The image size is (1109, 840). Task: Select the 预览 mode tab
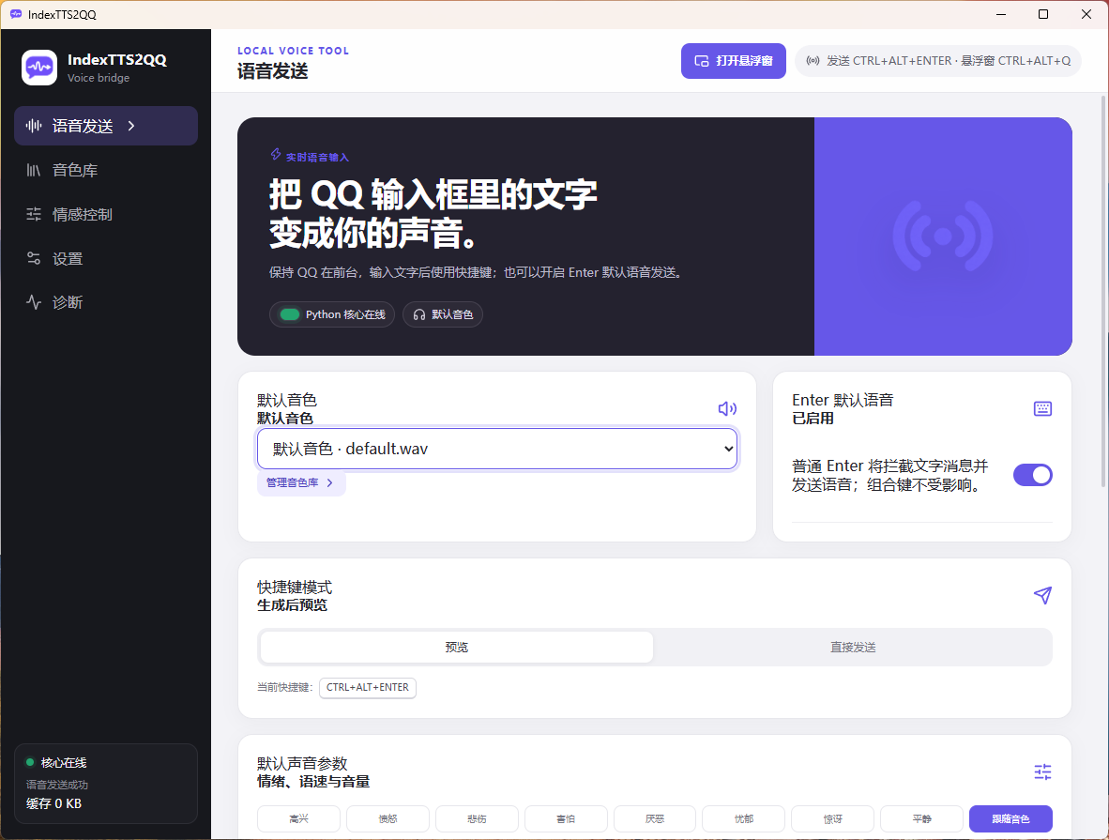pos(457,647)
